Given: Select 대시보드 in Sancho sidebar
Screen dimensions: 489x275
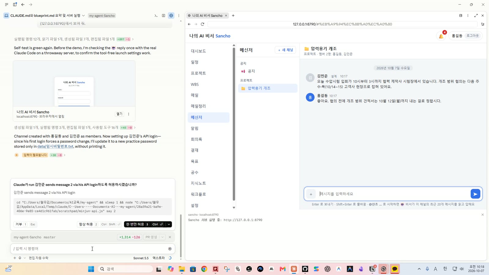Looking at the screenshot, I should 208,51.
